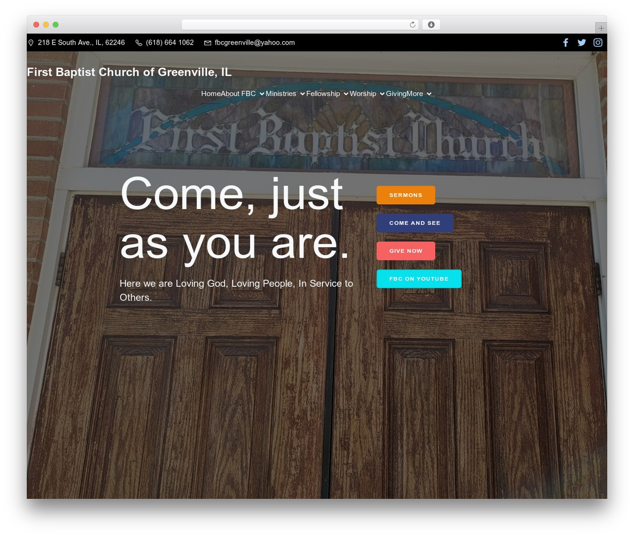Go to the Home menu item

(211, 94)
